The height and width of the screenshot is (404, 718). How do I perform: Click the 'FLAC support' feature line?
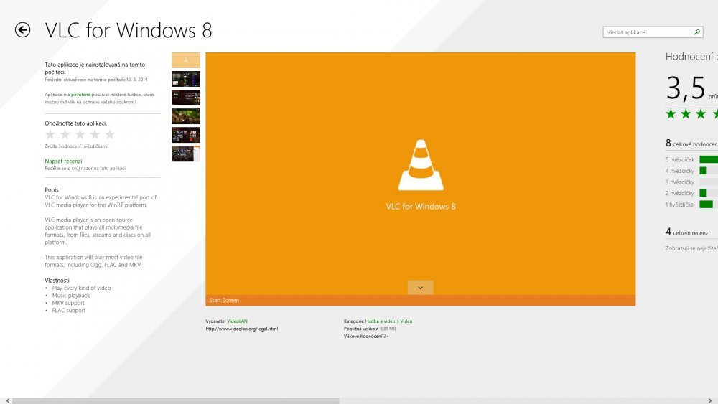tap(69, 310)
